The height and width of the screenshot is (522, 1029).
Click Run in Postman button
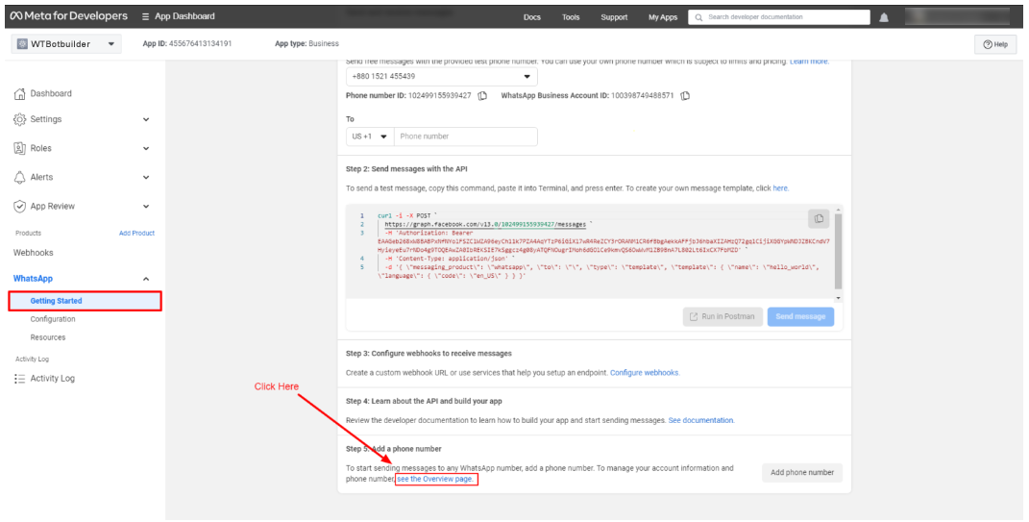(x=723, y=316)
